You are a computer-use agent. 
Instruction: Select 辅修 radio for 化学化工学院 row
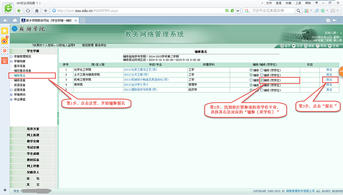coord(251,70)
